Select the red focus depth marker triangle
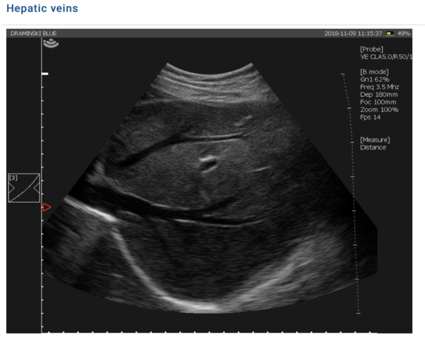This screenshot has height=346, width=425. (x=46, y=208)
